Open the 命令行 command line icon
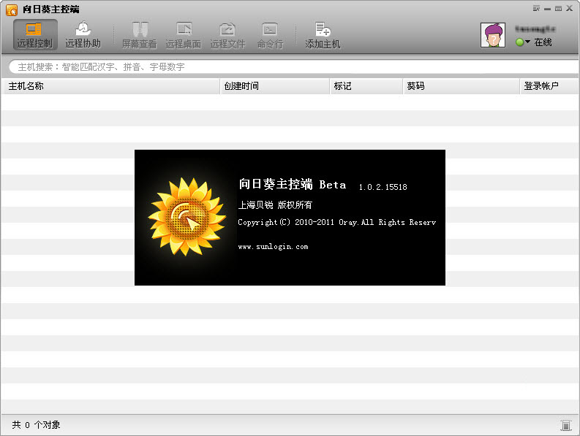The height and width of the screenshot is (436, 580). tap(270, 35)
